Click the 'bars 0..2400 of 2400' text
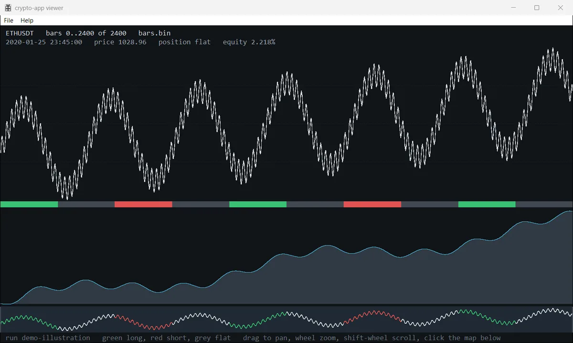This screenshot has height=343, width=573. [x=86, y=33]
